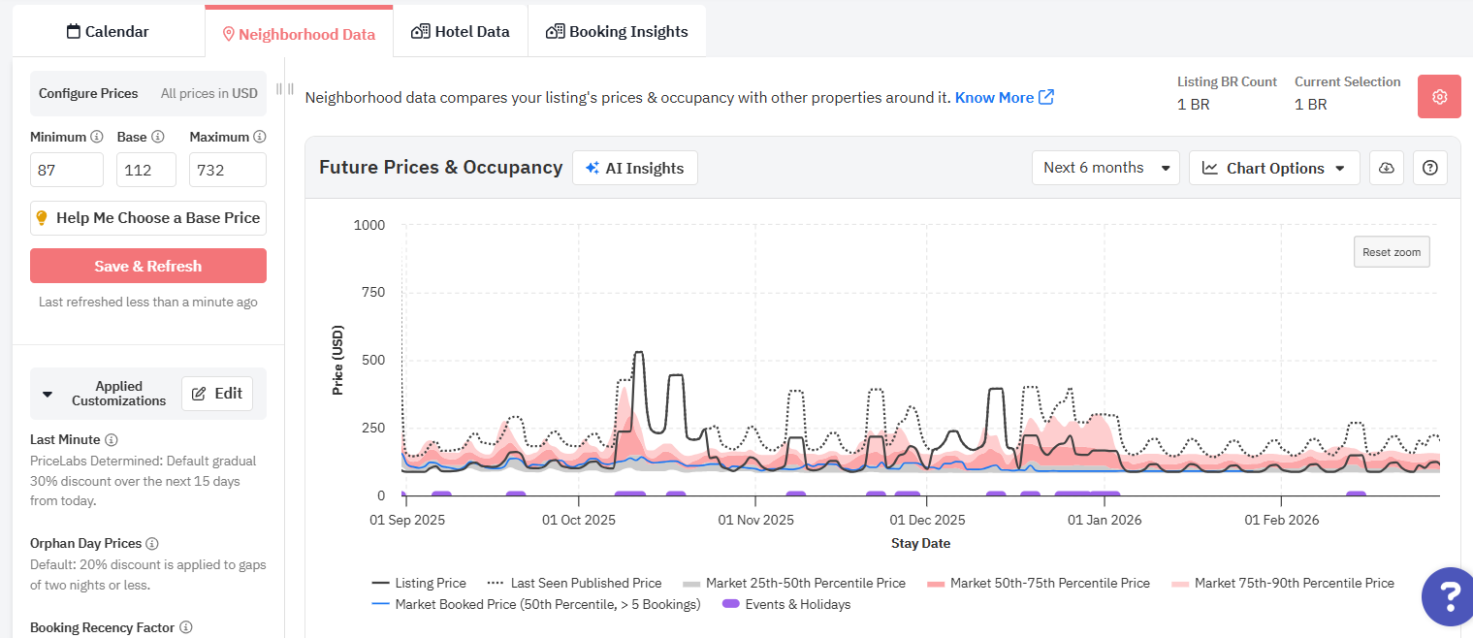Open the Next 6 months dropdown
This screenshot has width=1473, height=638.
(x=1105, y=168)
